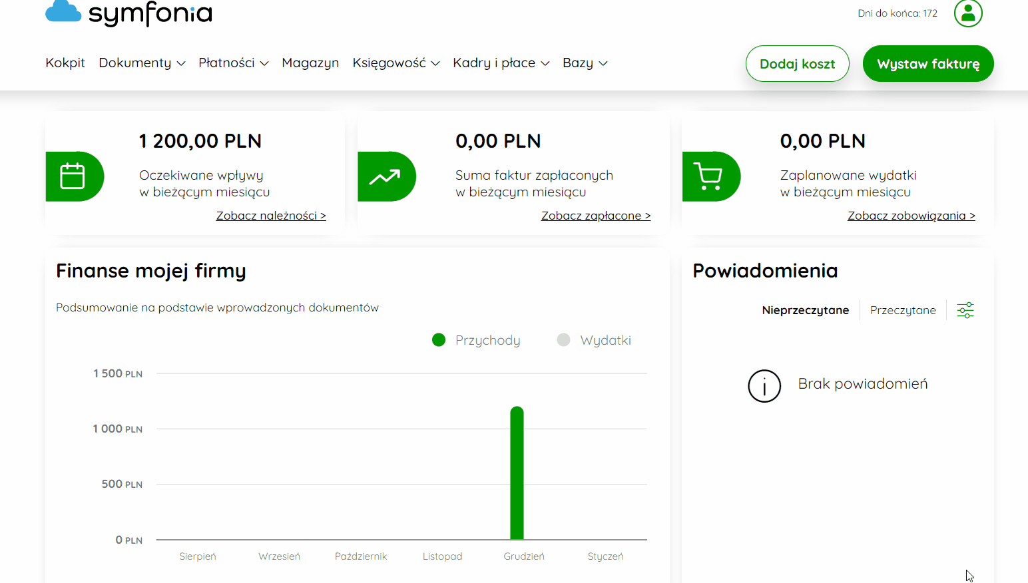Click the Dodaj koszt button
Viewport: 1028px width, 583px height.
(x=797, y=64)
